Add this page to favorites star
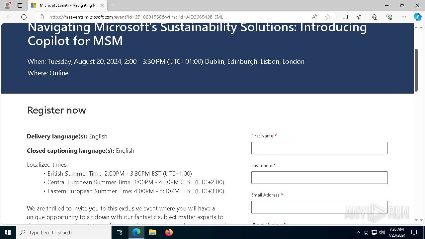The width and height of the screenshot is (425, 239). (x=328, y=17)
